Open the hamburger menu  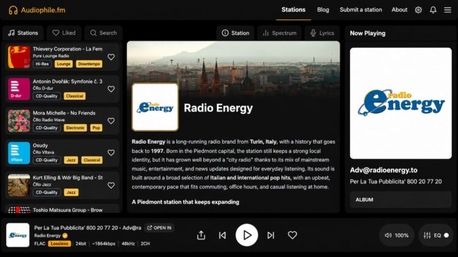(448, 10)
